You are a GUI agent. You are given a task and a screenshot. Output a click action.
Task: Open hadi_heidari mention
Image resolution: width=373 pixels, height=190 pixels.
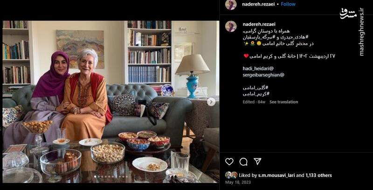tap(258, 68)
